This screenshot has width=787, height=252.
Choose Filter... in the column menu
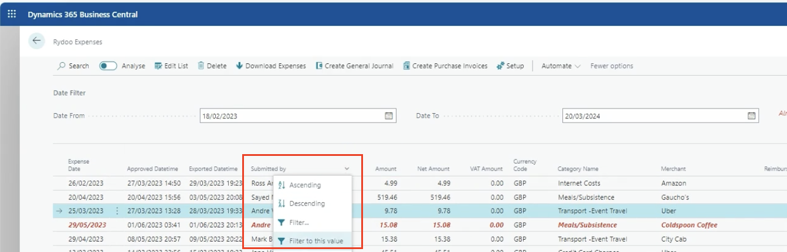313,222
